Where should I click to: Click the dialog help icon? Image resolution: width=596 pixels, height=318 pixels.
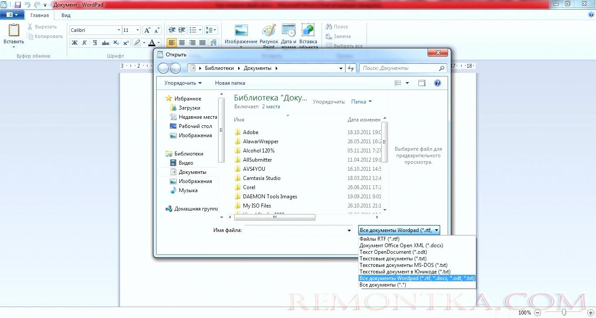click(x=438, y=83)
